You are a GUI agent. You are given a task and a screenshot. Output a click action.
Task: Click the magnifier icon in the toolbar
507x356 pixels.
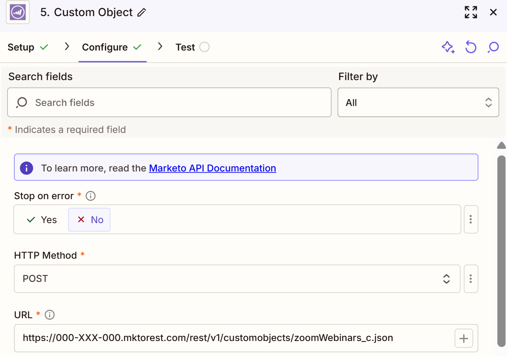[x=493, y=47]
